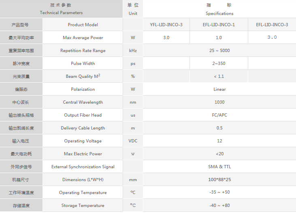Click the EFL-LID-INCO-3 model header cell
This screenshot has height=213, width=296.
(272, 25)
